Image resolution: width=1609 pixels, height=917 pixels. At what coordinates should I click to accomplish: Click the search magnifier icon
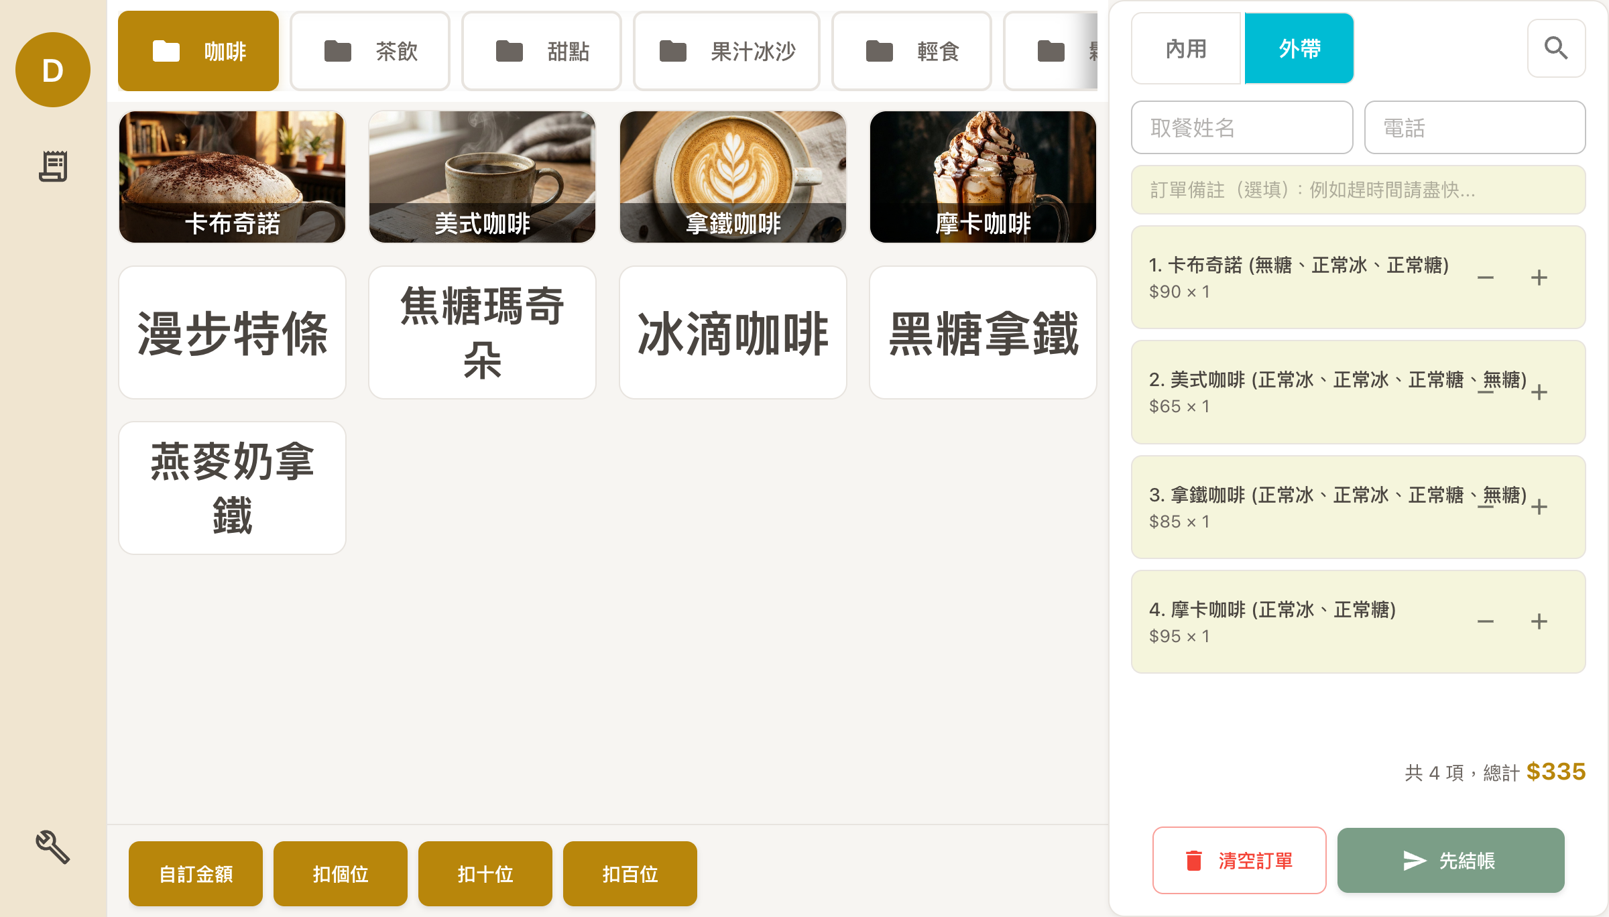tap(1556, 48)
